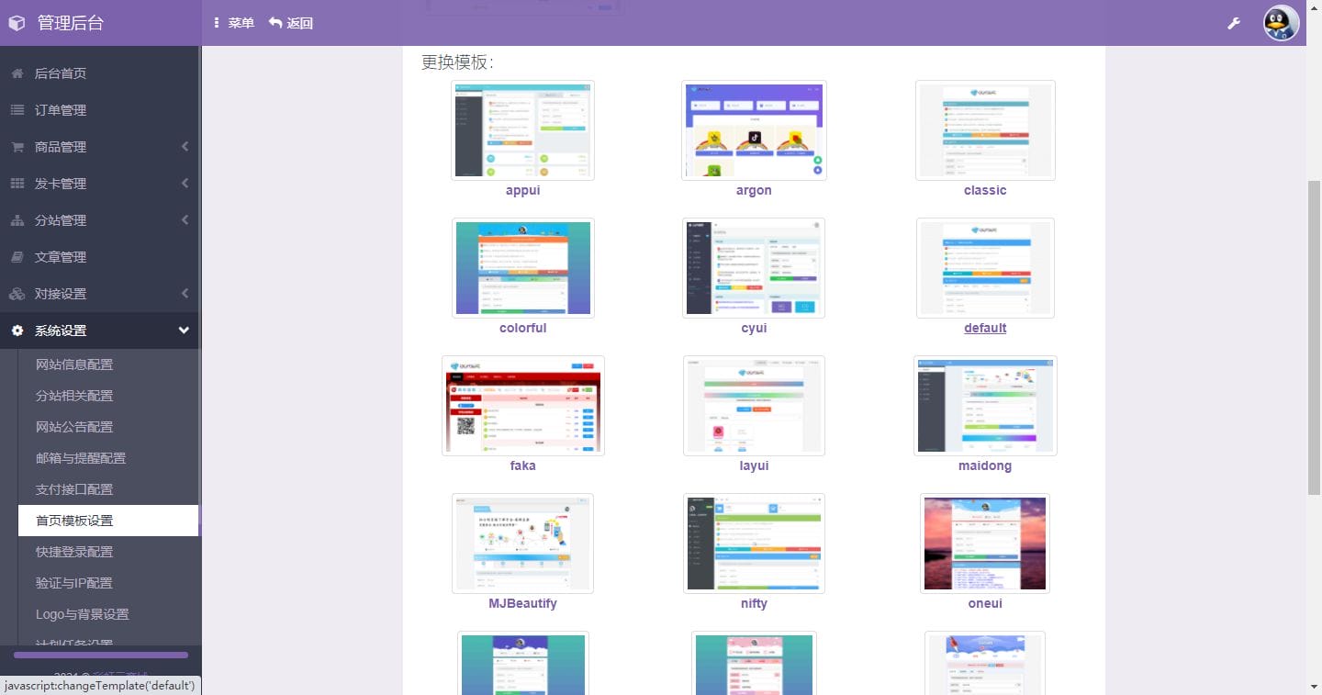The image size is (1322, 695).
Task: Click the 分站管理 chart icon
Action: pyautogui.click(x=16, y=219)
